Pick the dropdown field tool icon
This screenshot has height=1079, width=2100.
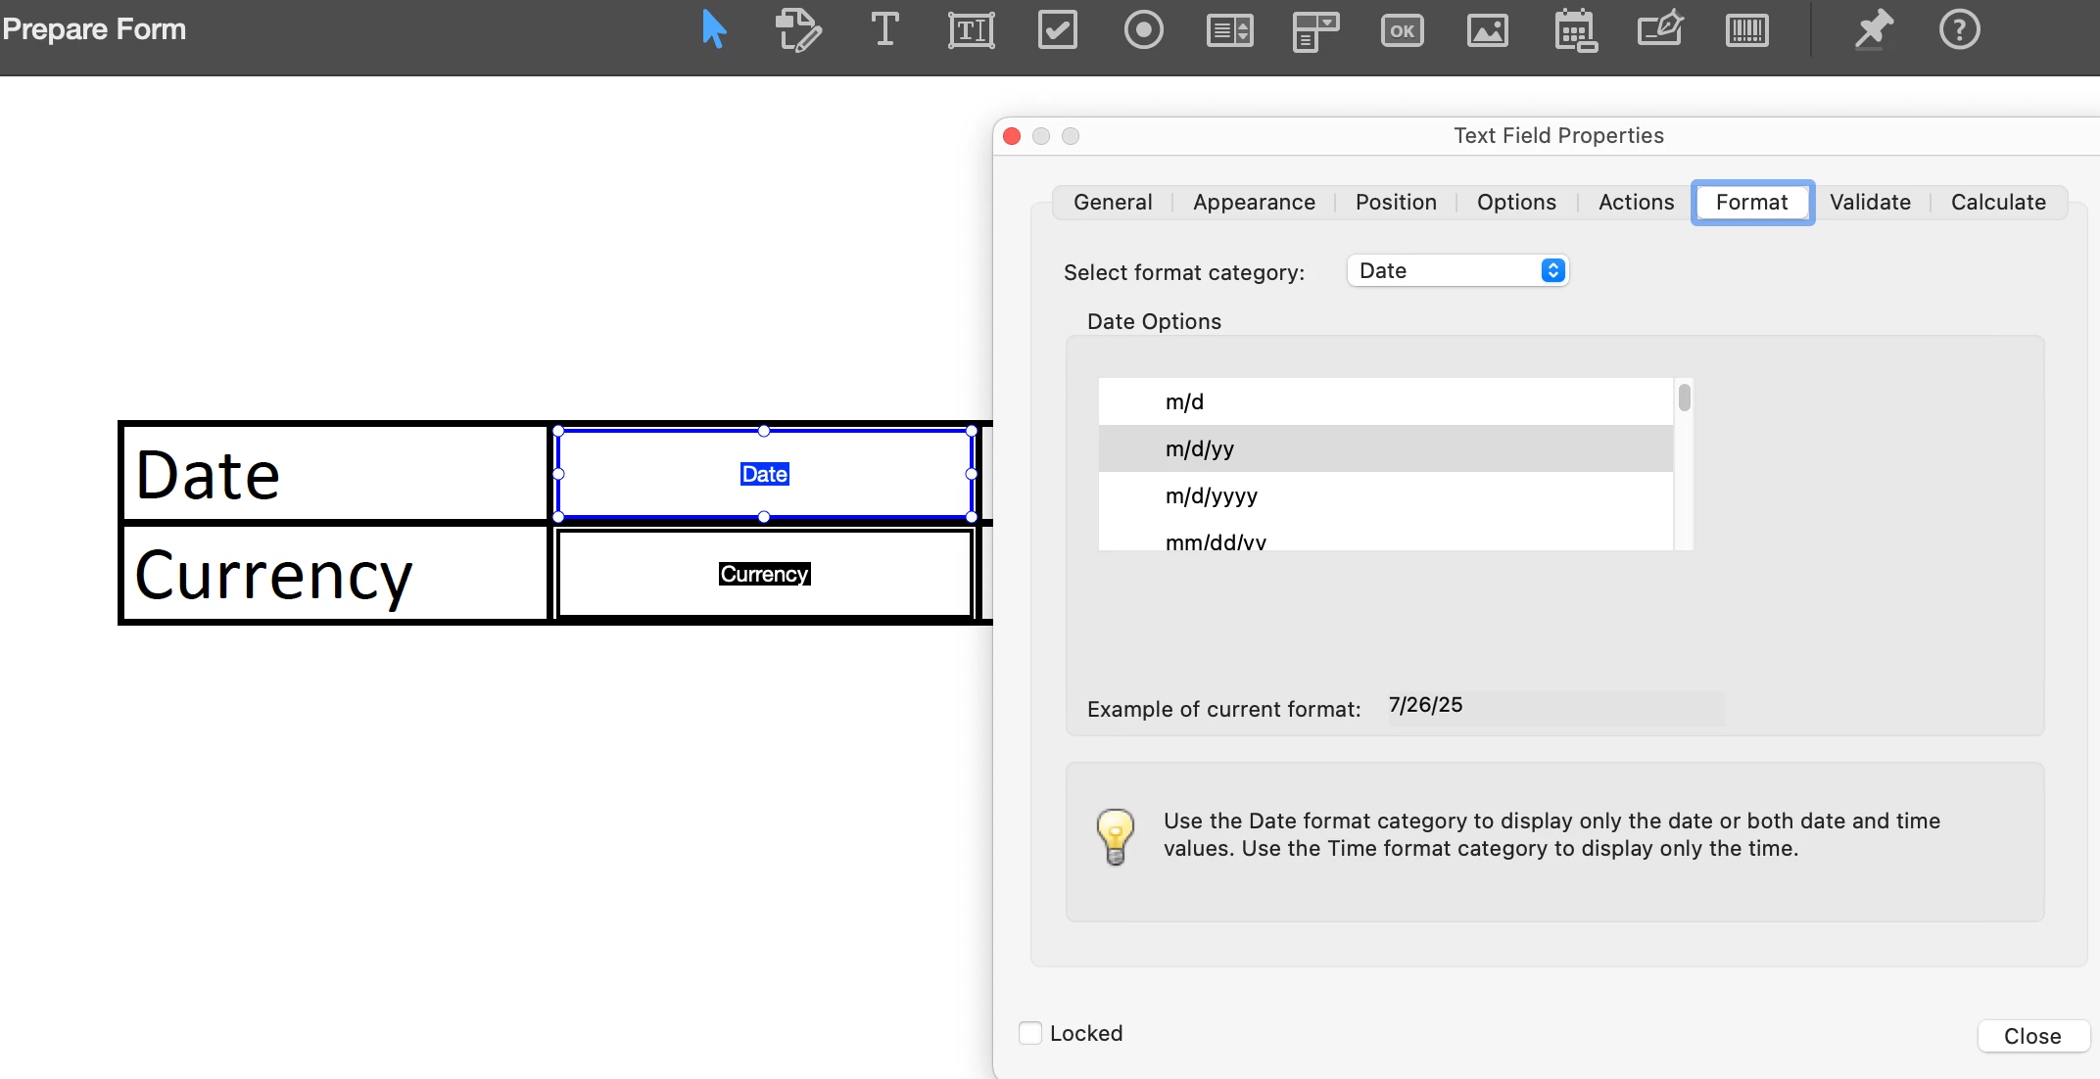[1315, 29]
